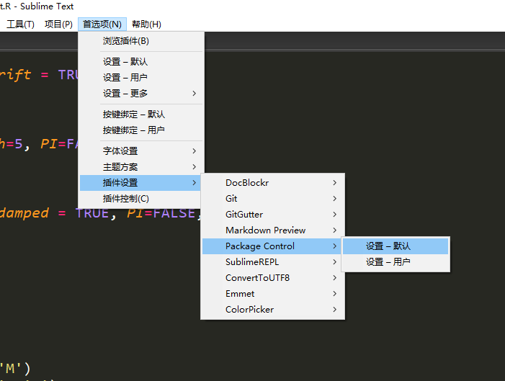
Task: Select 浏览插件(B) menu entry
Action: pyautogui.click(x=141, y=41)
